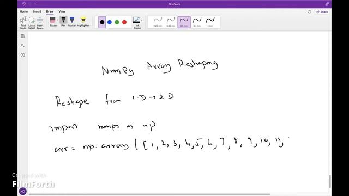Viewport: 349px width, 196px height.
Task: Pick the green ink color
Action: [x=117, y=22]
